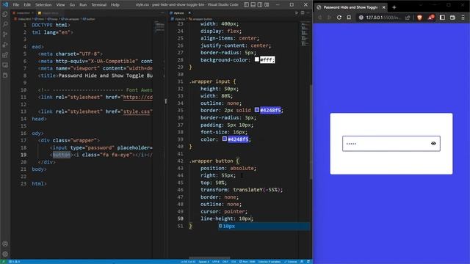Close the style.css editor tab
470x264 pixels.
point(189,13)
